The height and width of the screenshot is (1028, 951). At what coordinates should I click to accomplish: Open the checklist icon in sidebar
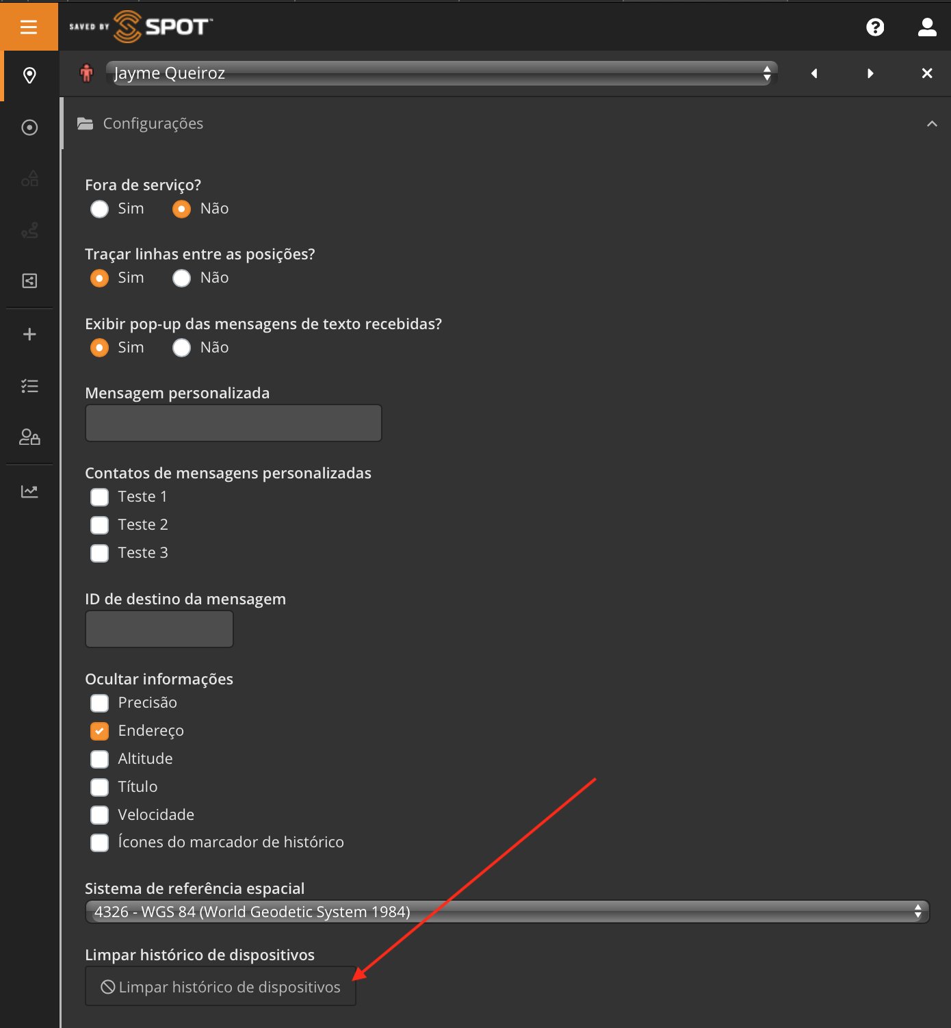[x=29, y=386]
